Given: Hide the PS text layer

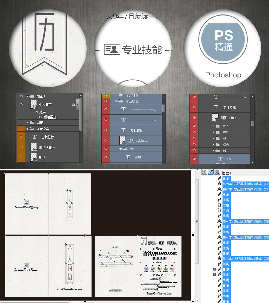Looking at the screenshot, I should [x=194, y=158].
